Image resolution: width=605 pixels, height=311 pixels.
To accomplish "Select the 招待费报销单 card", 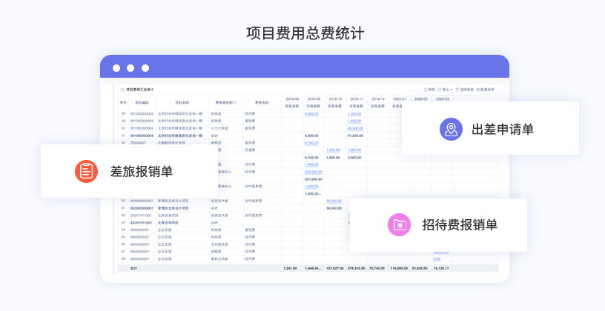I will pyautogui.click(x=438, y=225).
